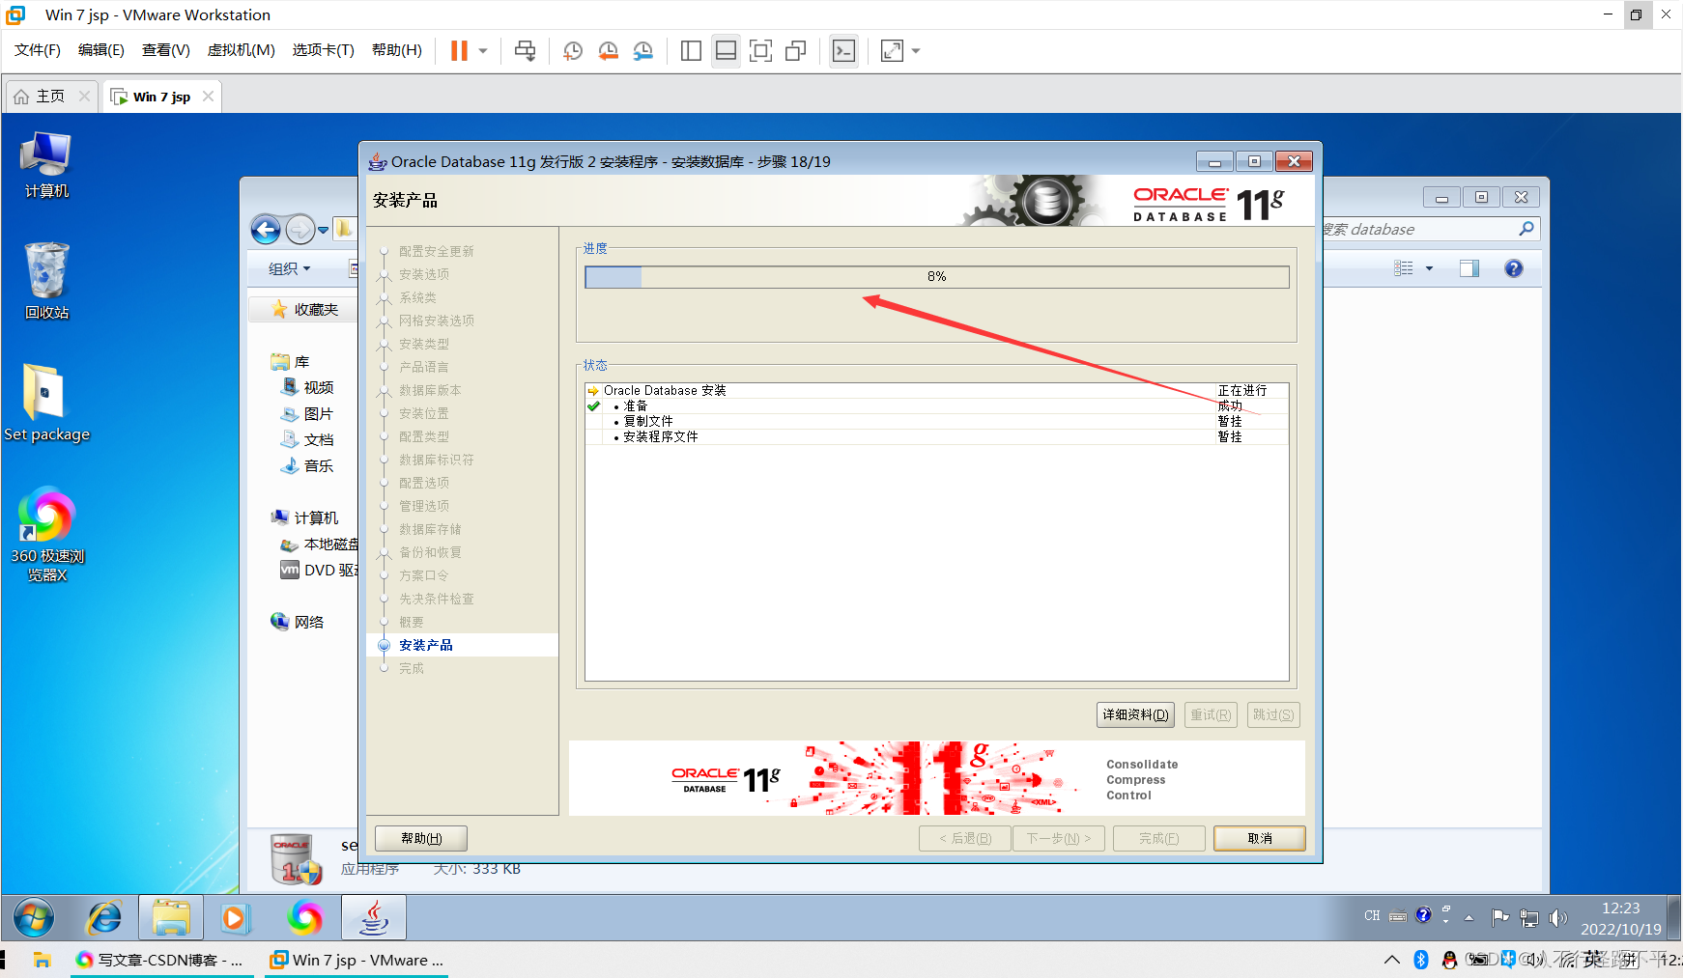1683x978 pixels.
Task: Open the 文件(F) menu
Action: click(x=38, y=50)
